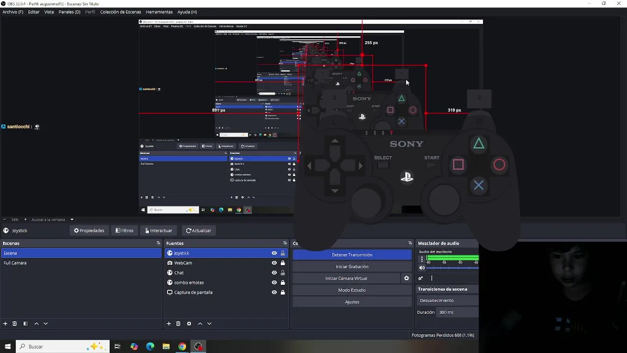Open preview scaling dropdown arrow
627x353 pixels.
[x=72, y=220]
